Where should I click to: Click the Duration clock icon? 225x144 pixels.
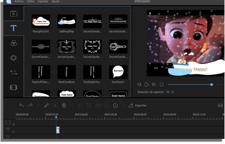click(x=115, y=105)
